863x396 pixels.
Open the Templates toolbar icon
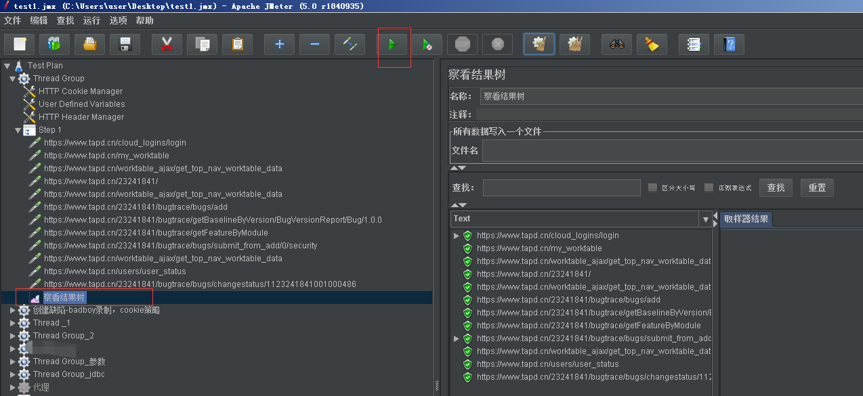54,45
